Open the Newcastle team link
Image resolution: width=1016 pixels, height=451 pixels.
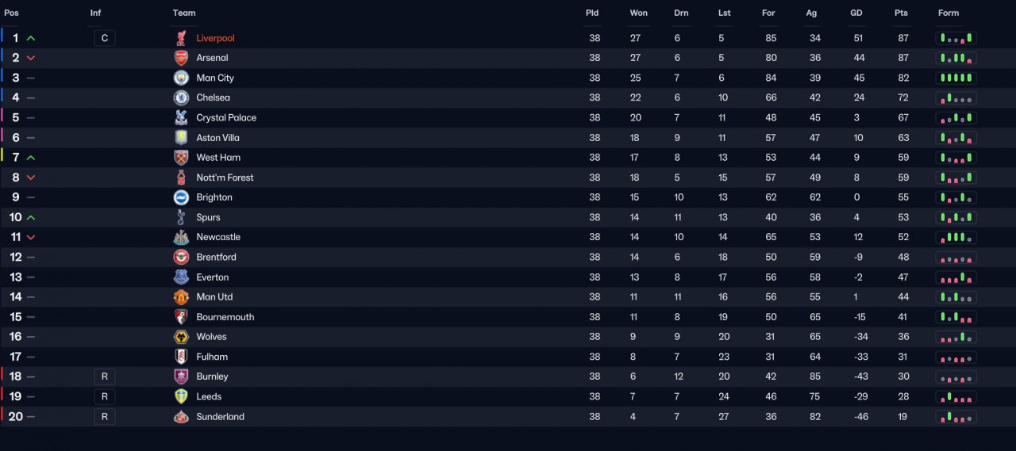click(x=218, y=237)
